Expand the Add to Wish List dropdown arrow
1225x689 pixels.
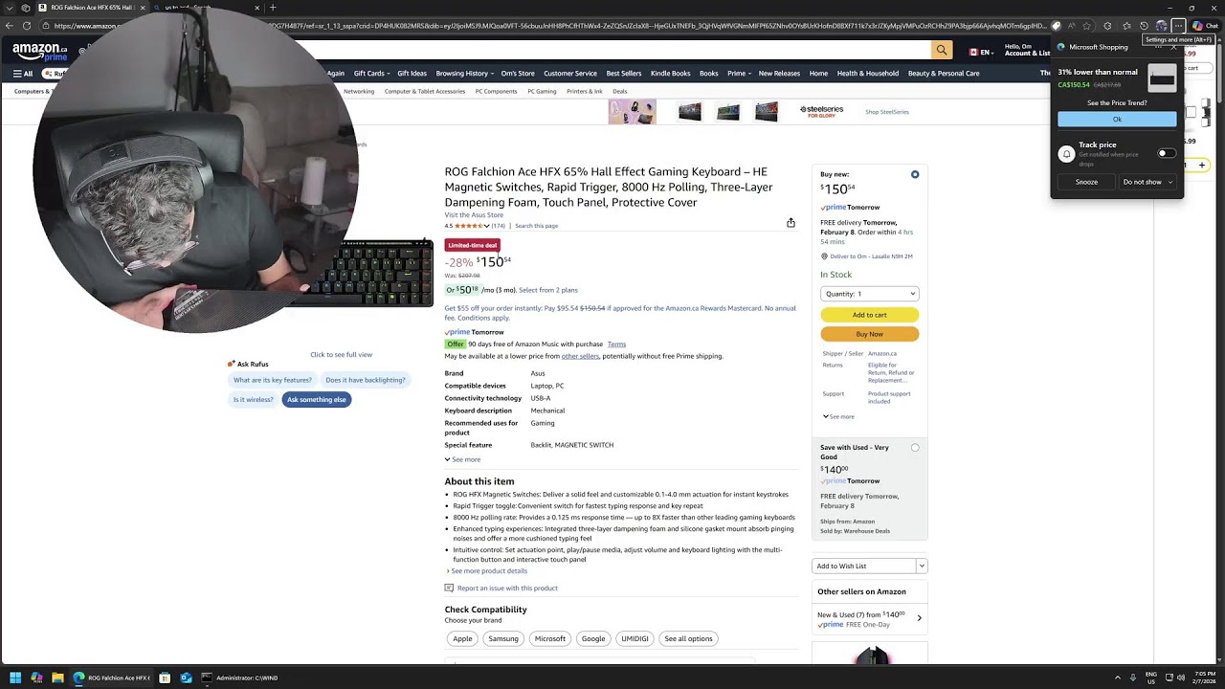922,566
